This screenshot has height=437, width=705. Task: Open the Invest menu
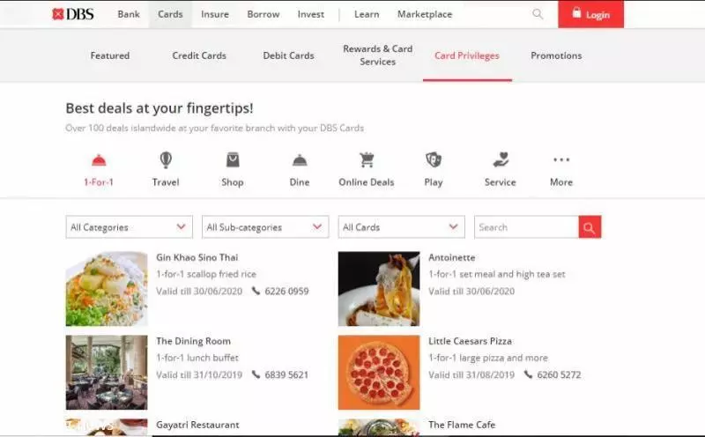pyautogui.click(x=311, y=14)
